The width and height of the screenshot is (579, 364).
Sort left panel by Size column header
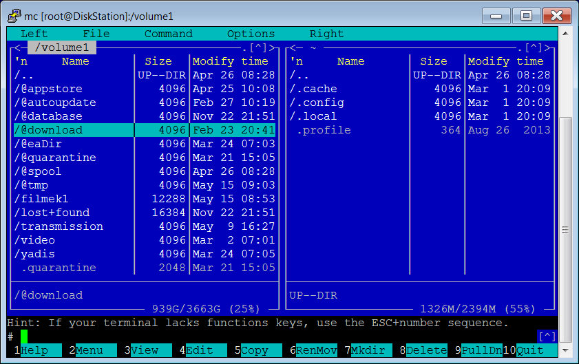coord(158,61)
